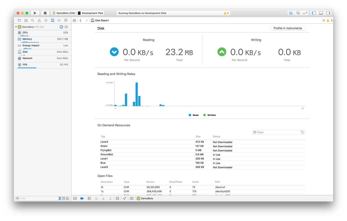Capture a view hierarchy snapshot with camera icon
Image resolution: width=347 pixels, height=221 pixels.
point(131,198)
